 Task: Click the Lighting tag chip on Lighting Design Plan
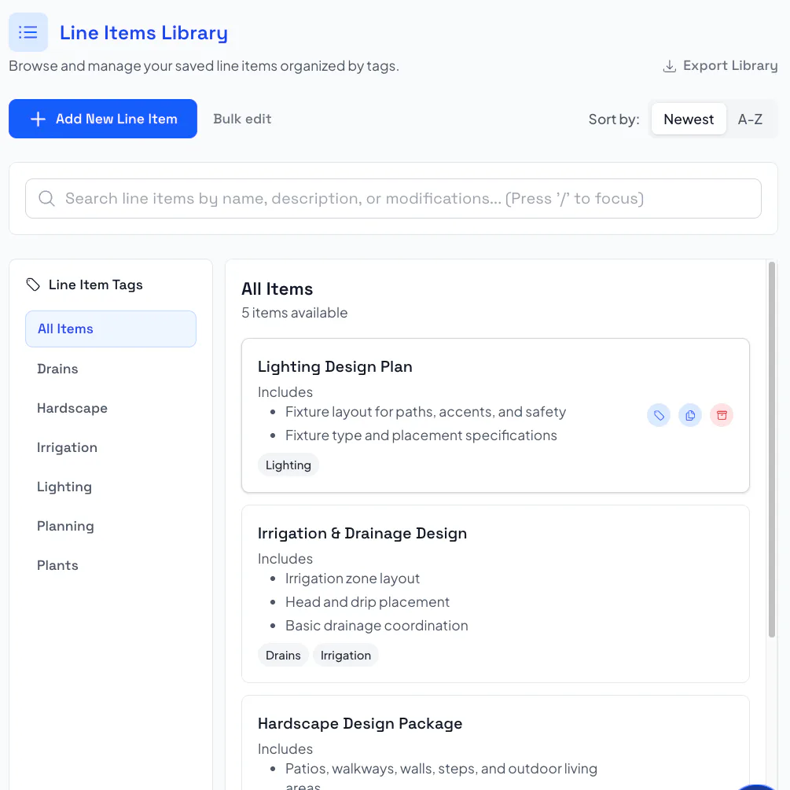coord(288,465)
